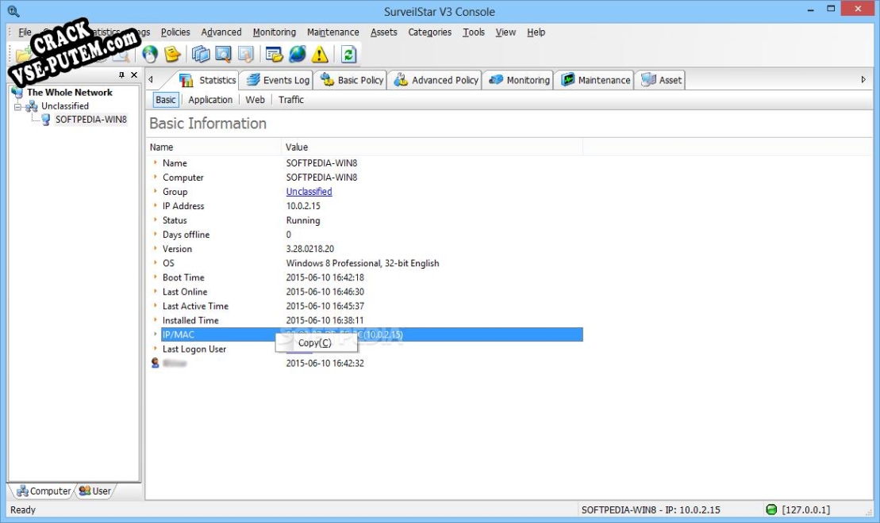Switch to the Events Log tab
880x523 pixels.
pos(278,80)
